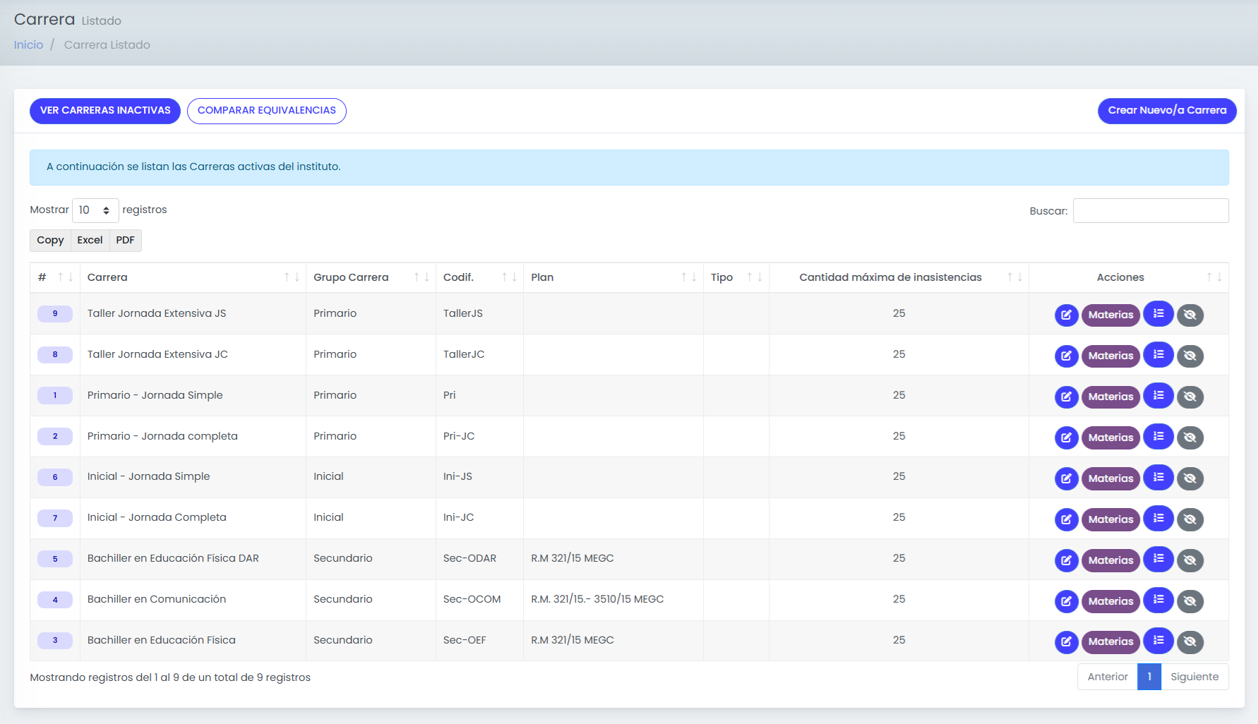The height and width of the screenshot is (724, 1258).
Task: Open the Mostrar registros count dropdown
Action: coord(95,210)
